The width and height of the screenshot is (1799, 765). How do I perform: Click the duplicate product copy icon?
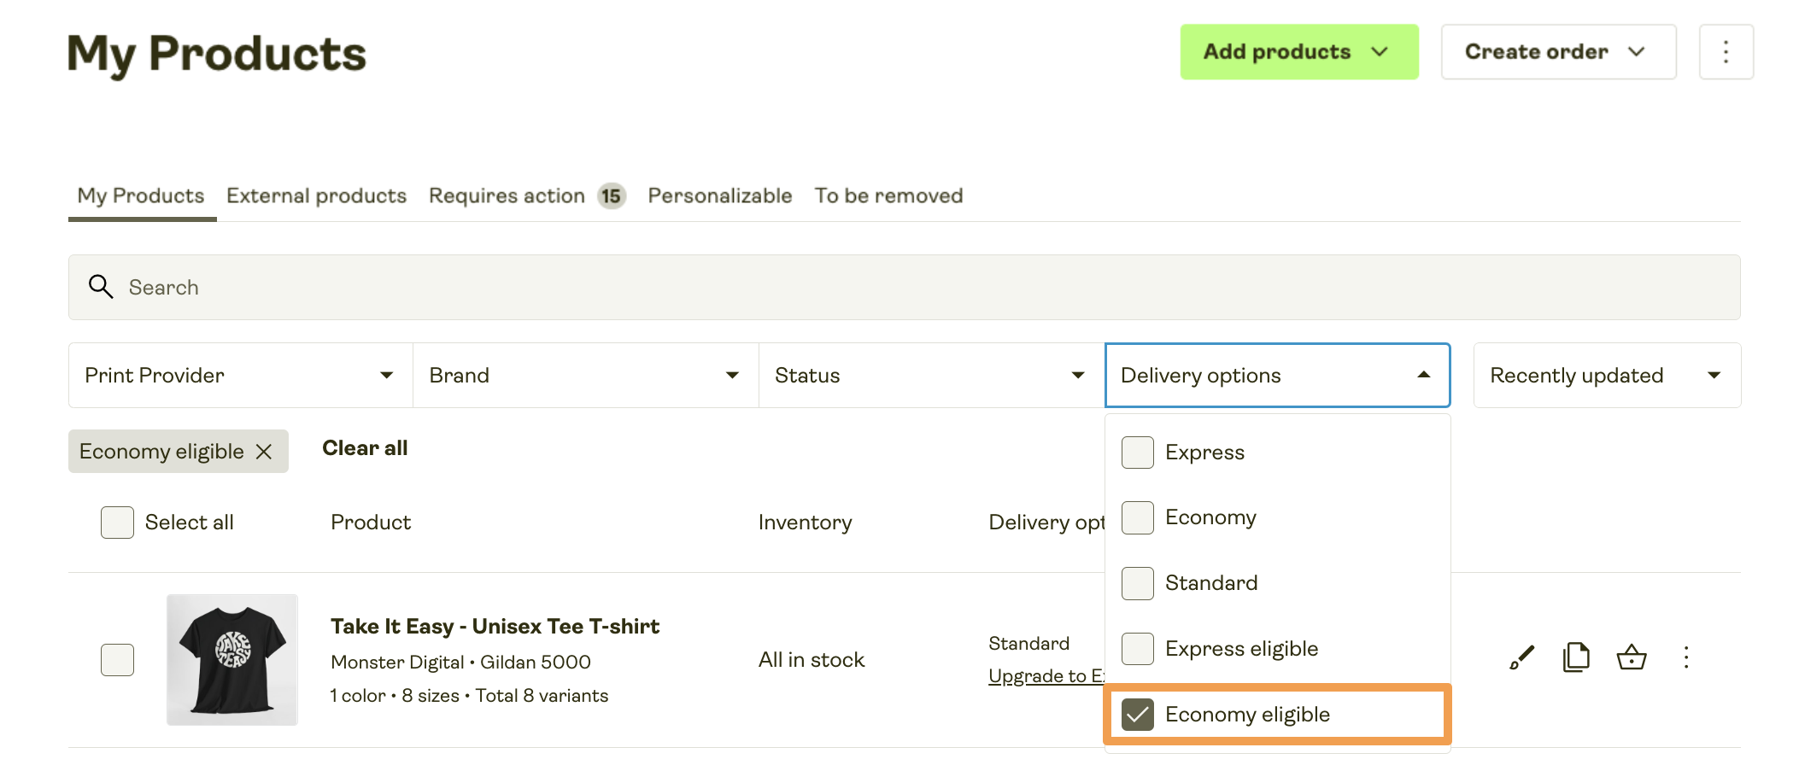[1576, 657]
